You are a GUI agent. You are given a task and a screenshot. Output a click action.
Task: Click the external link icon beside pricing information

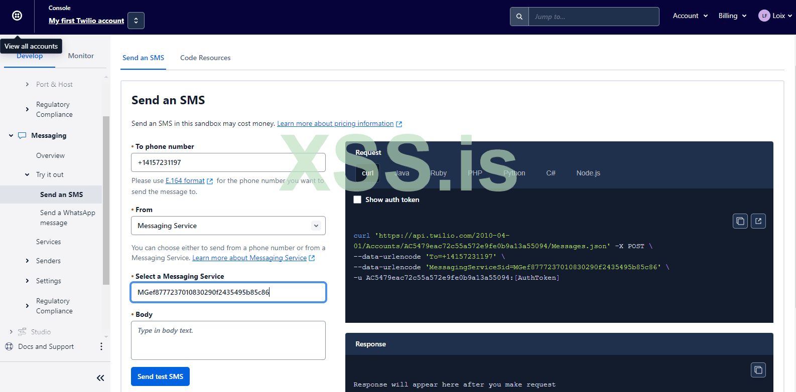399,124
